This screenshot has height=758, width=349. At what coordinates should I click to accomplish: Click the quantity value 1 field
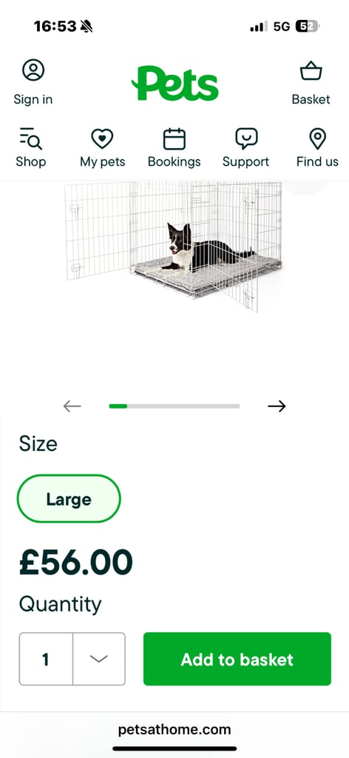(x=46, y=659)
